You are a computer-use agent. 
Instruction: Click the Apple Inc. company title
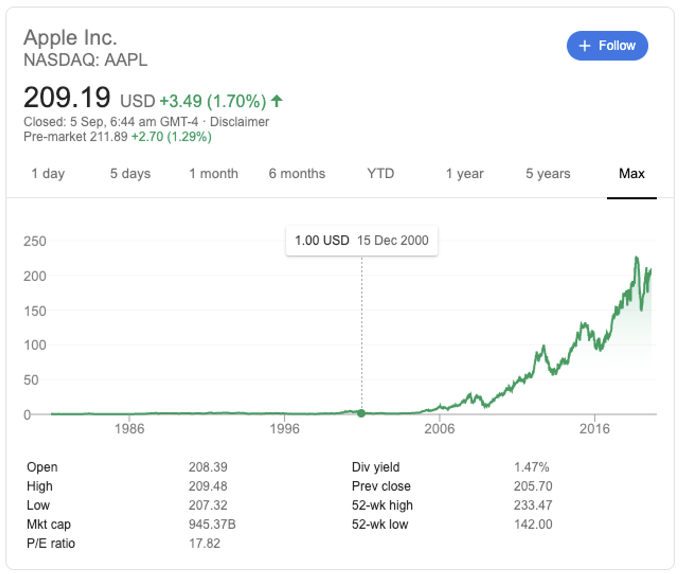tap(70, 38)
